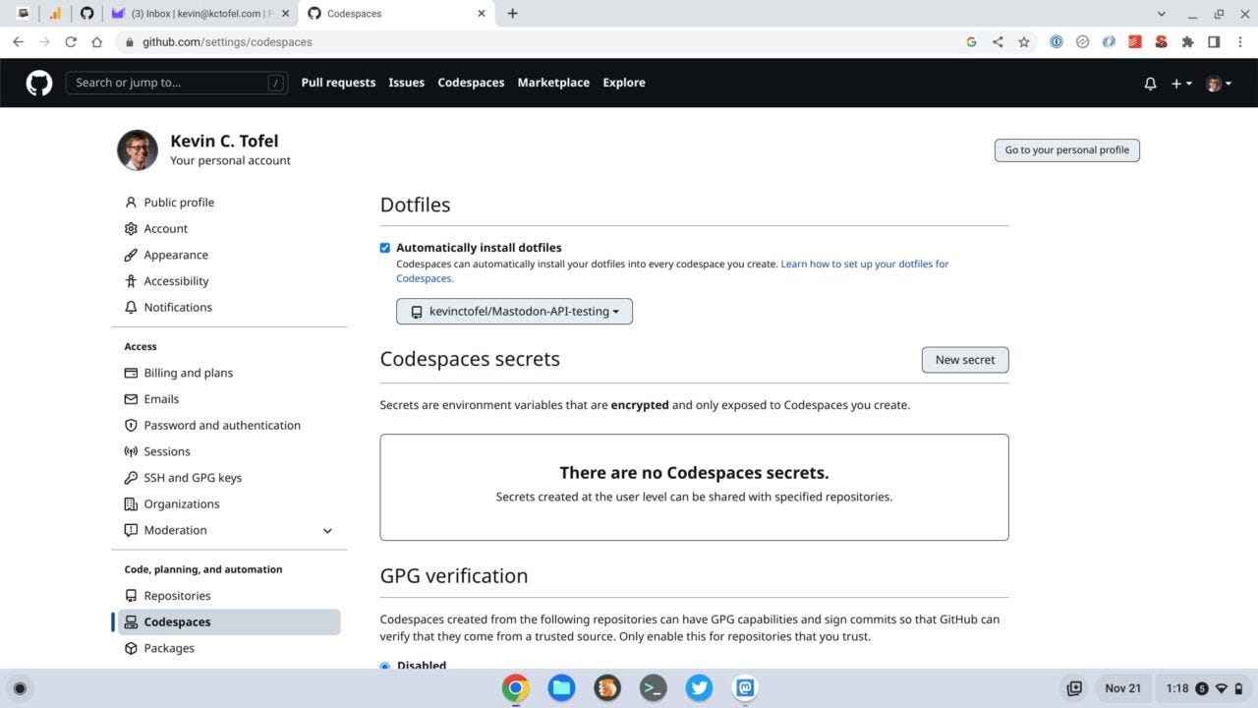Open the Nov 21 calendar date pill
This screenshot has width=1258, height=708.
tap(1122, 688)
